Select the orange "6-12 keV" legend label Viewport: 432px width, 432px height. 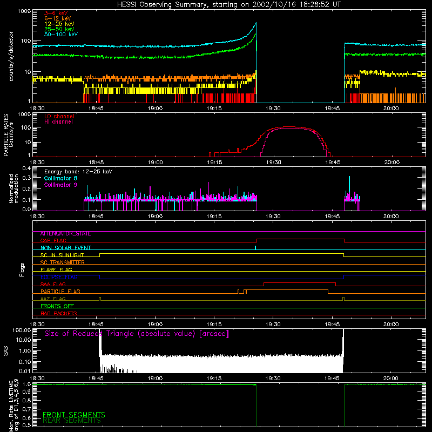[58, 18]
